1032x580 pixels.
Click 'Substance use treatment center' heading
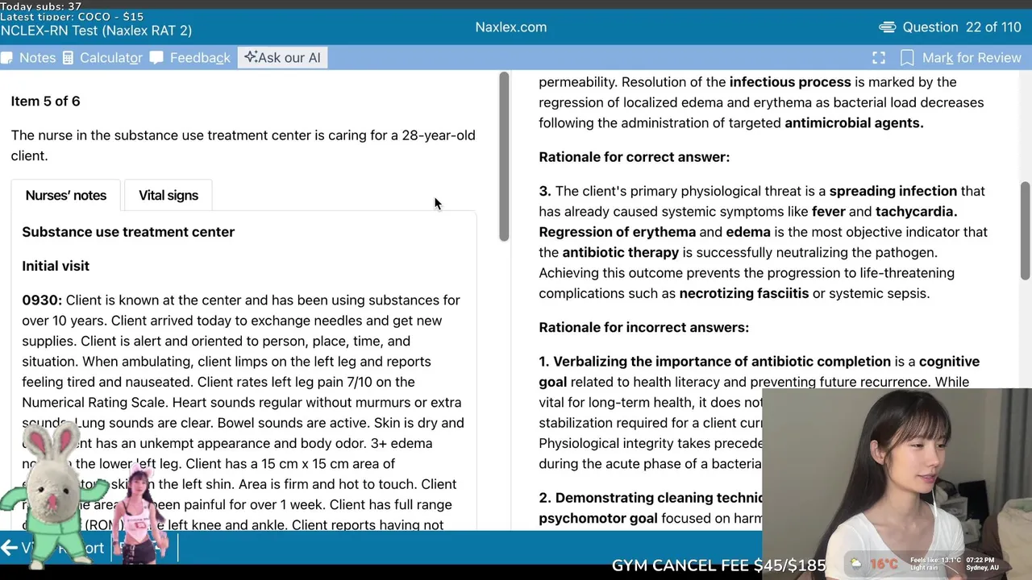click(x=128, y=232)
